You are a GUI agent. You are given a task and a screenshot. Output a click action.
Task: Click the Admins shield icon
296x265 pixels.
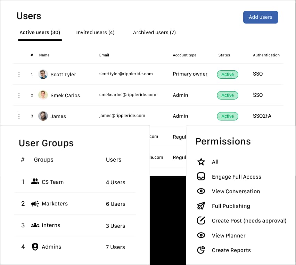[x=35, y=247]
